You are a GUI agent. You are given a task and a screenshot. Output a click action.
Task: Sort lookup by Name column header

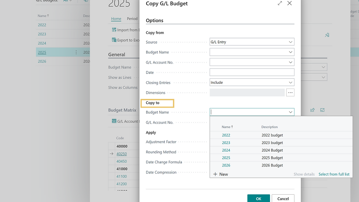(227, 127)
